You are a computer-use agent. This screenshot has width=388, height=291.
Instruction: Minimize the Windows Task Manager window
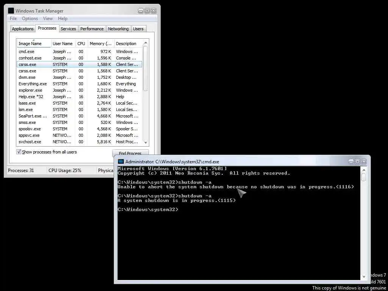(x=141, y=11)
